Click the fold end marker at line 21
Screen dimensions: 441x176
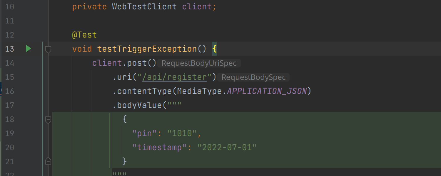click(48, 161)
